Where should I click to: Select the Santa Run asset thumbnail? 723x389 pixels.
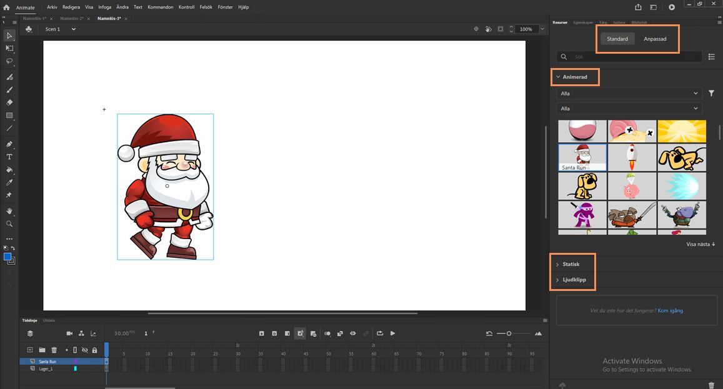582,157
